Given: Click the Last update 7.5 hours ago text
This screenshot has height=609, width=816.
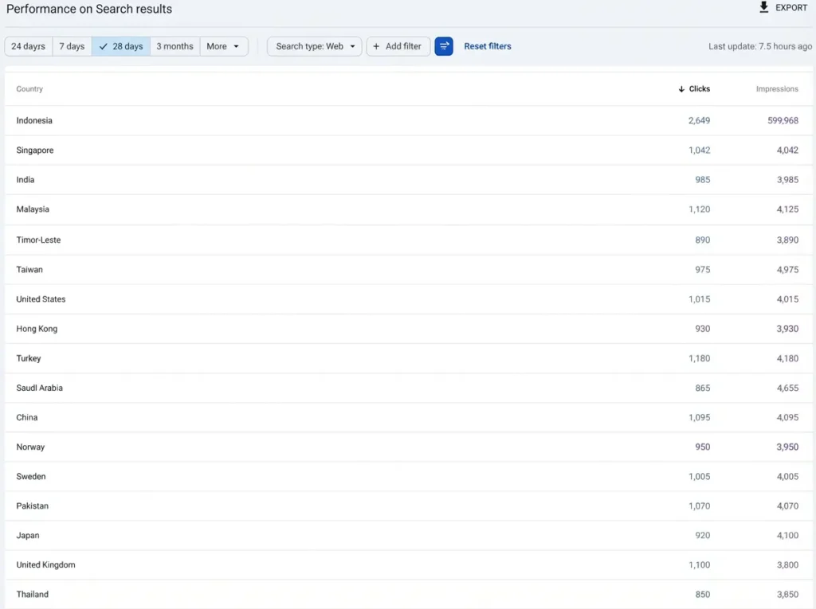Looking at the screenshot, I should coord(759,46).
